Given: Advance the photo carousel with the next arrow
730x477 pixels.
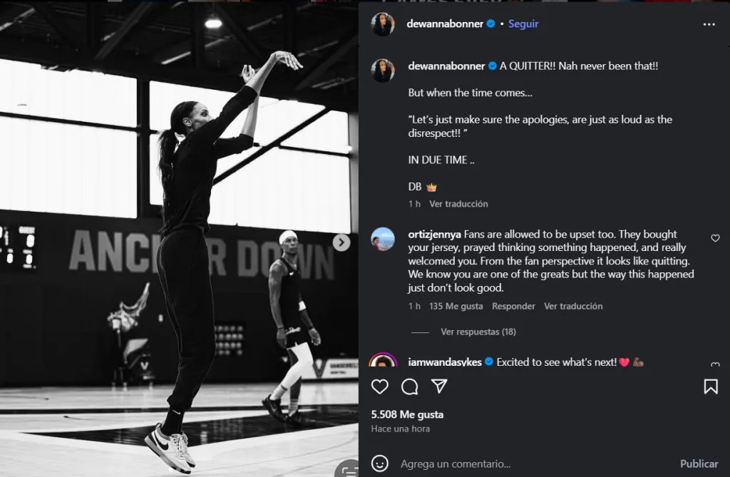Looking at the screenshot, I should coord(341,242).
